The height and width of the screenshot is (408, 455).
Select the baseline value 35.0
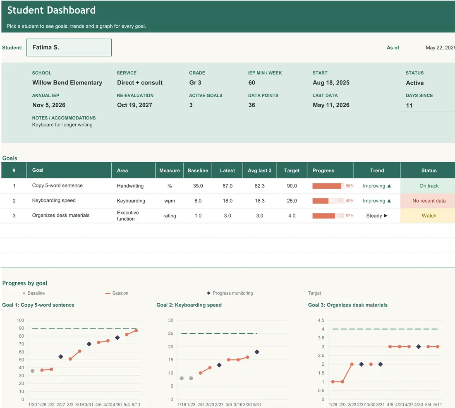(198, 186)
